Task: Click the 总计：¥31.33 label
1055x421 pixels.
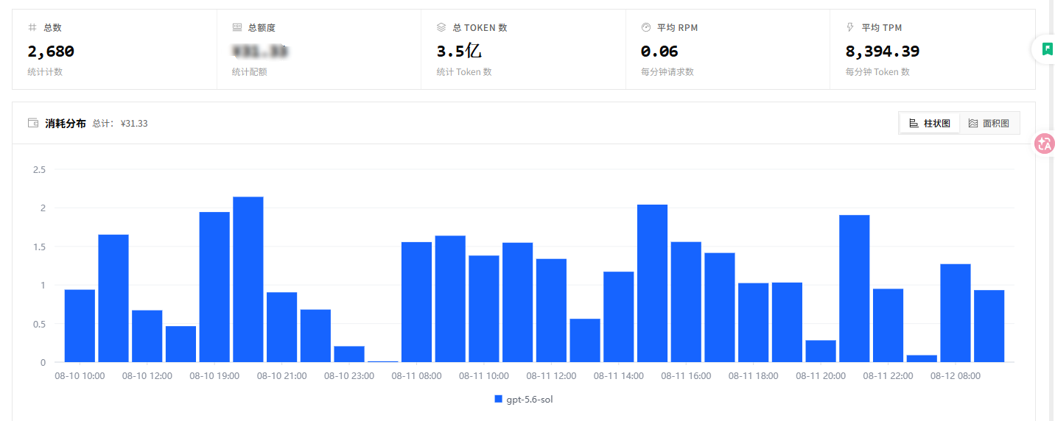Action: pyautogui.click(x=120, y=124)
